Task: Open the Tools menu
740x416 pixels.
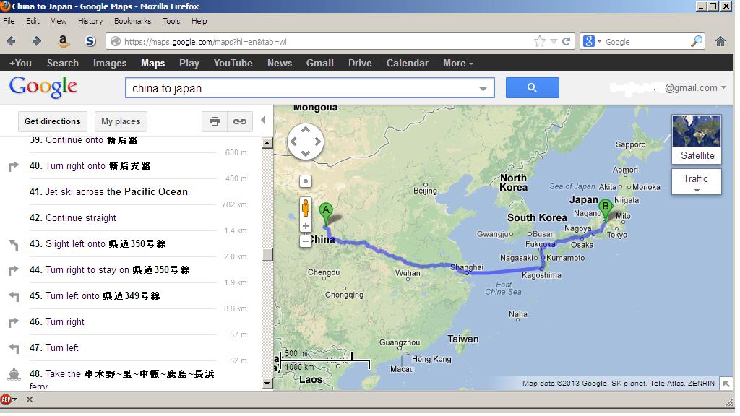Action: click(x=171, y=21)
